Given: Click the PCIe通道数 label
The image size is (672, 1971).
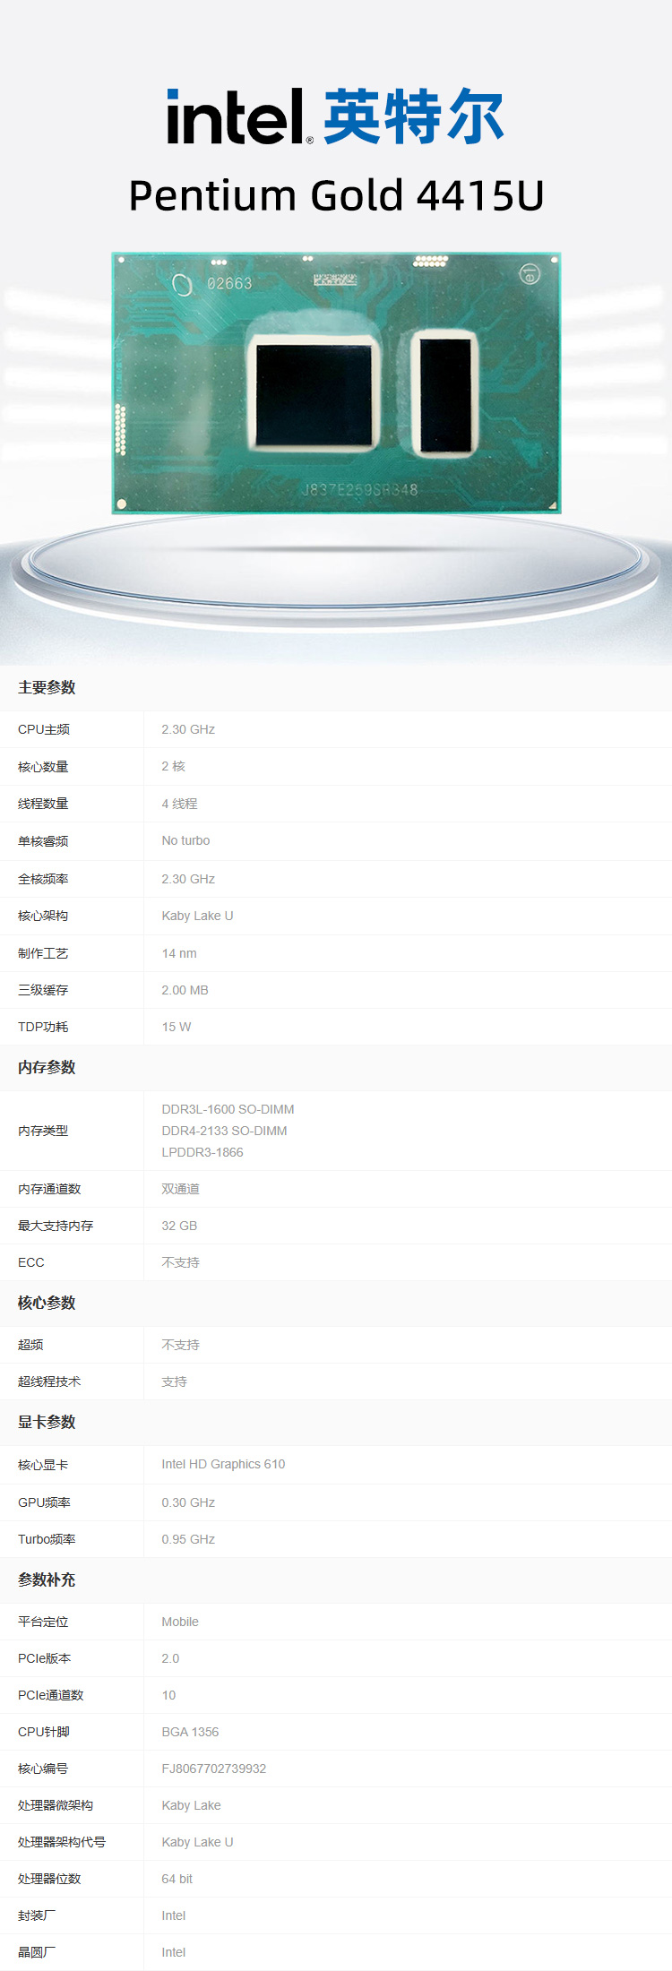Looking at the screenshot, I should 50,1695.
